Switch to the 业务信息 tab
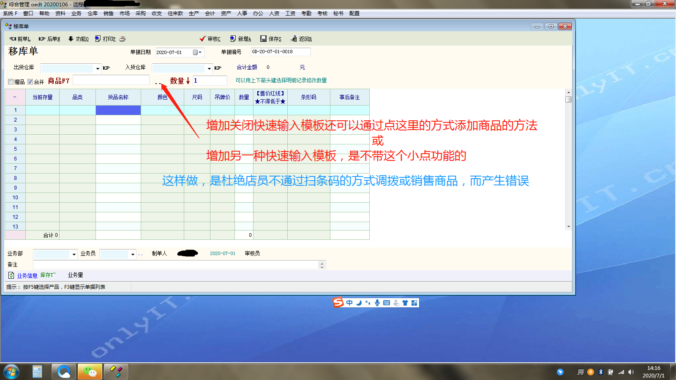676x380 pixels. (27, 276)
